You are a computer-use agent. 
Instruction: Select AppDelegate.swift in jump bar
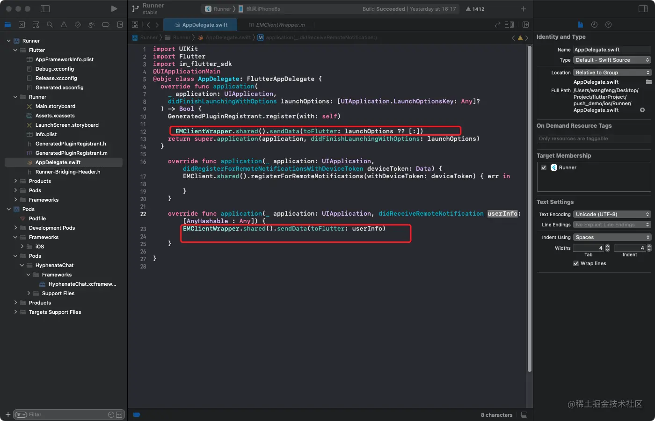(225, 37)
